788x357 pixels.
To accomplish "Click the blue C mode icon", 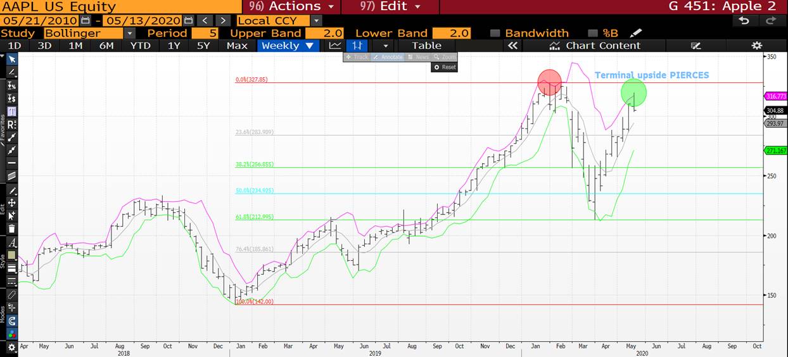I will click(x=13, y=321).
